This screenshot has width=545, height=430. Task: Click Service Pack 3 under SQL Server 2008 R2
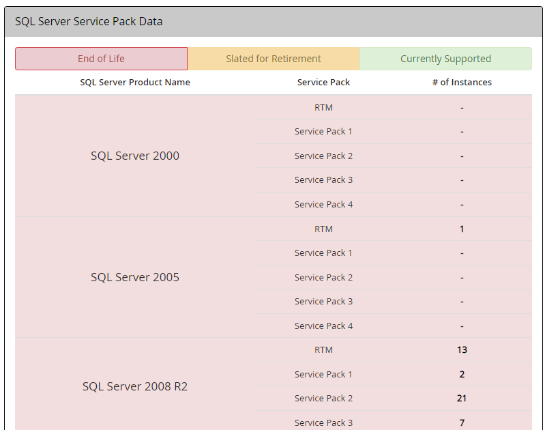pyautogui.click(x=323, y=422)
